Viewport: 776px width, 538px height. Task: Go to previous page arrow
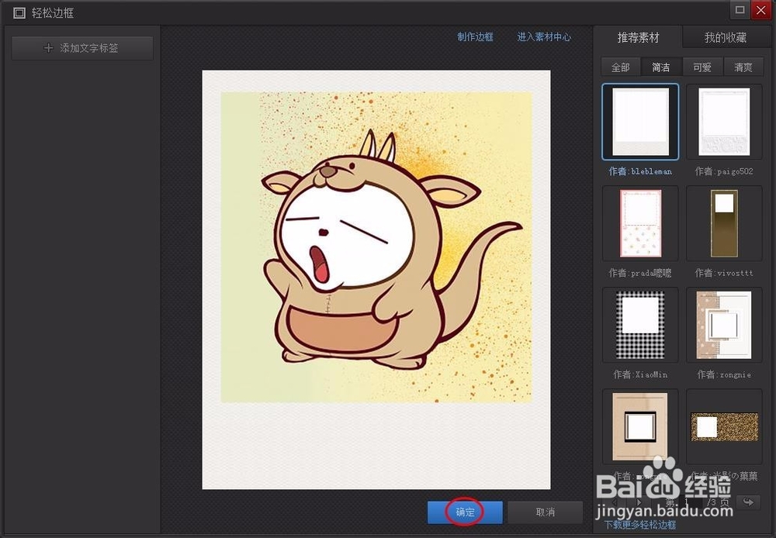(615, 502)
